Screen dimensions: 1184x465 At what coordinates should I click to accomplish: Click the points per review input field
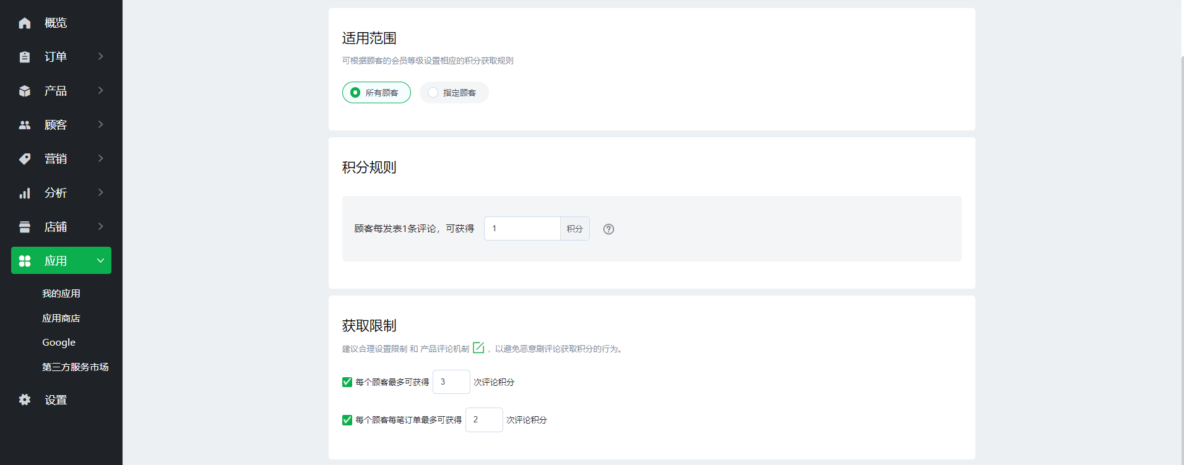522,229
